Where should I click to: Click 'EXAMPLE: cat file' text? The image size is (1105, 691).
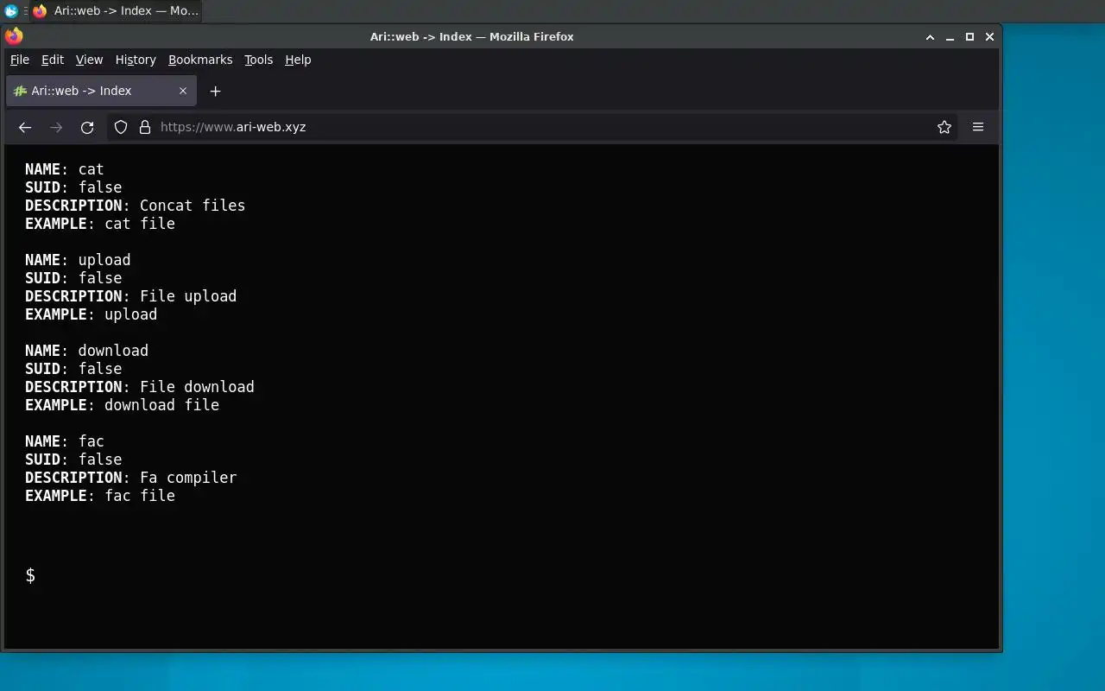point(100,224)
